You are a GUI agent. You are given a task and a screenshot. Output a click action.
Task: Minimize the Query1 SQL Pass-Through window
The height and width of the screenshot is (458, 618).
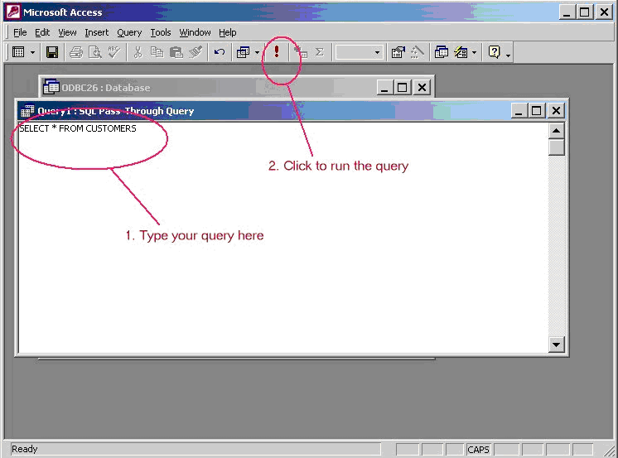519,110
